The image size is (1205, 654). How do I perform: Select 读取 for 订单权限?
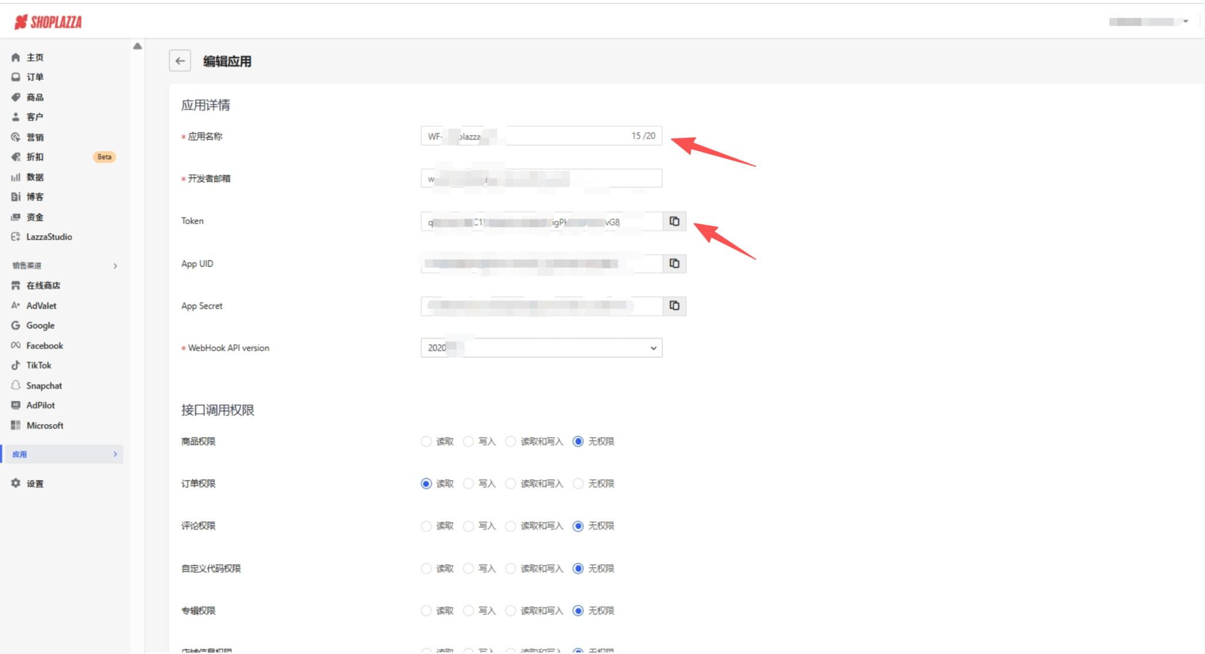tap(426, 484)
